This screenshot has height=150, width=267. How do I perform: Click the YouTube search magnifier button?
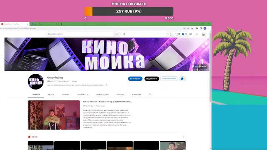(x=117, y=34)
